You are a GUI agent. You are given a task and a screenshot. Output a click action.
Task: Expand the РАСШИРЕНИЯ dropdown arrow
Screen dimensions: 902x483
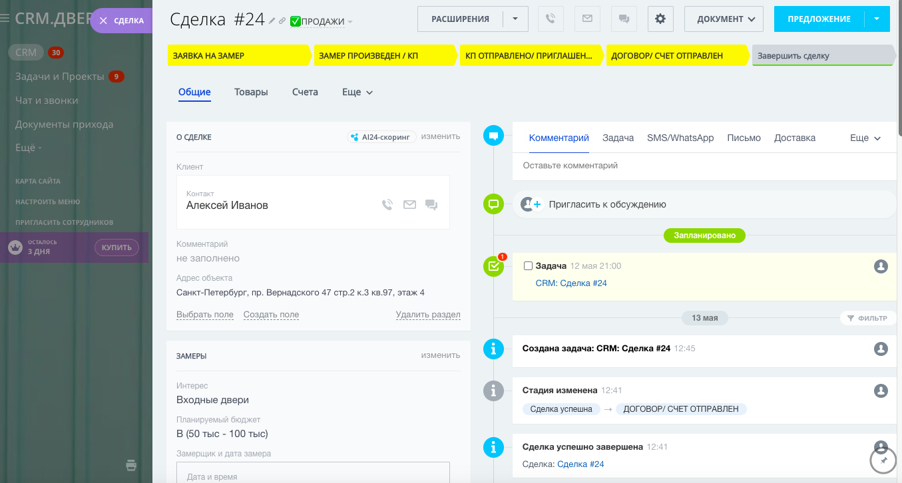(514, 19)
